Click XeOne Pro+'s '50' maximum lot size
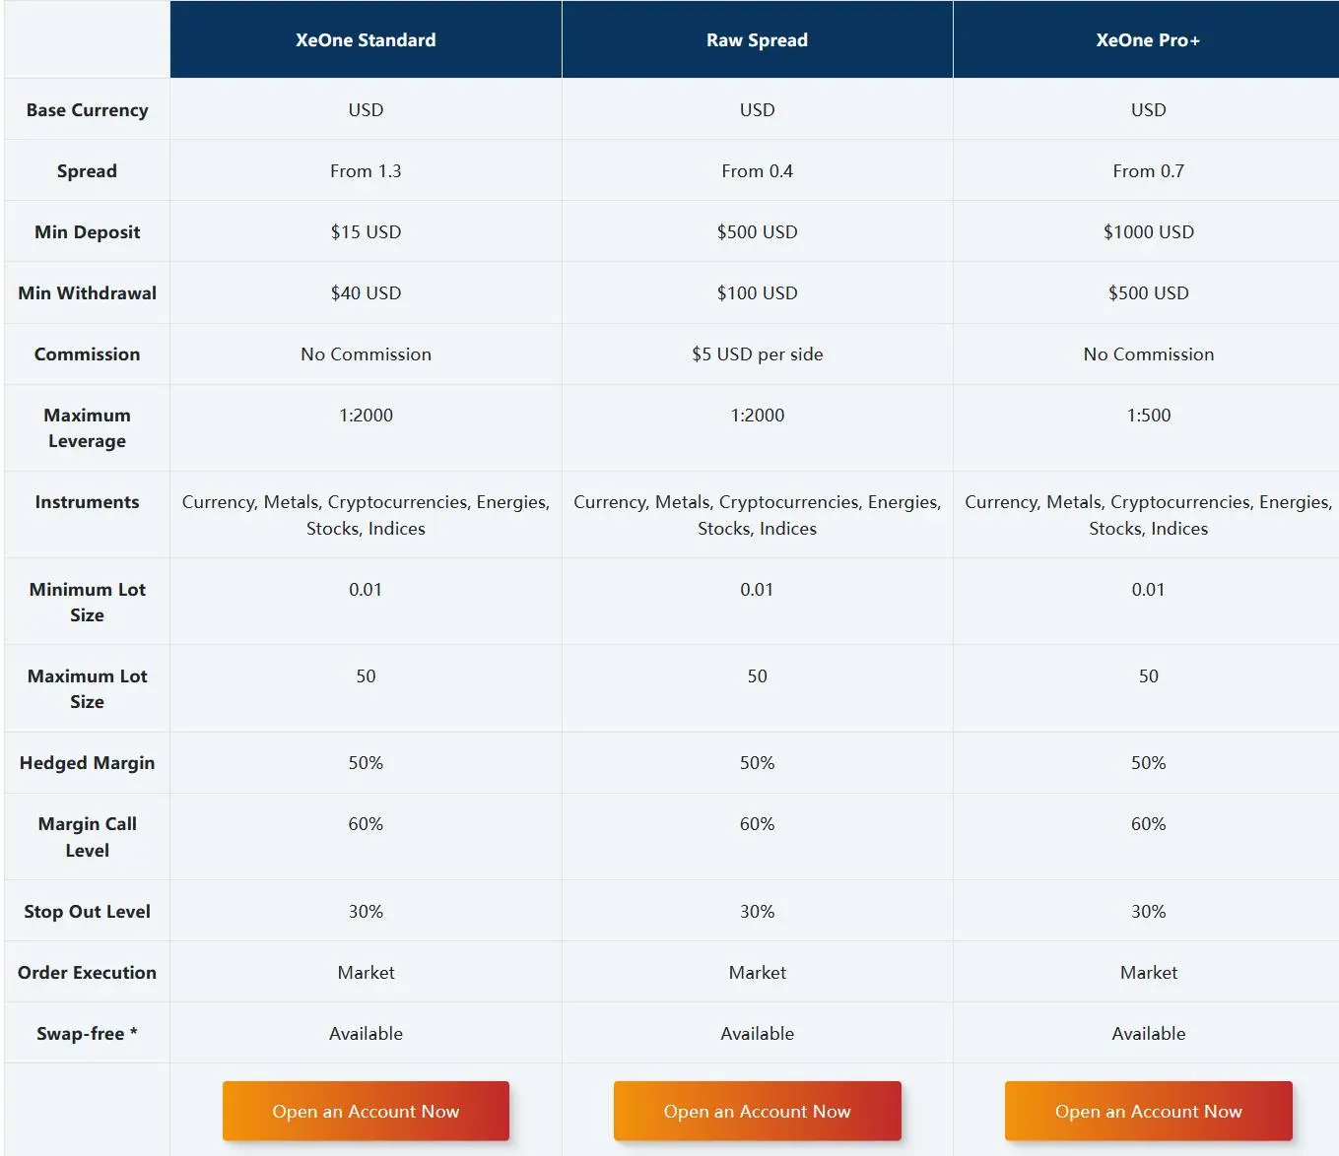 [1148, 676]
